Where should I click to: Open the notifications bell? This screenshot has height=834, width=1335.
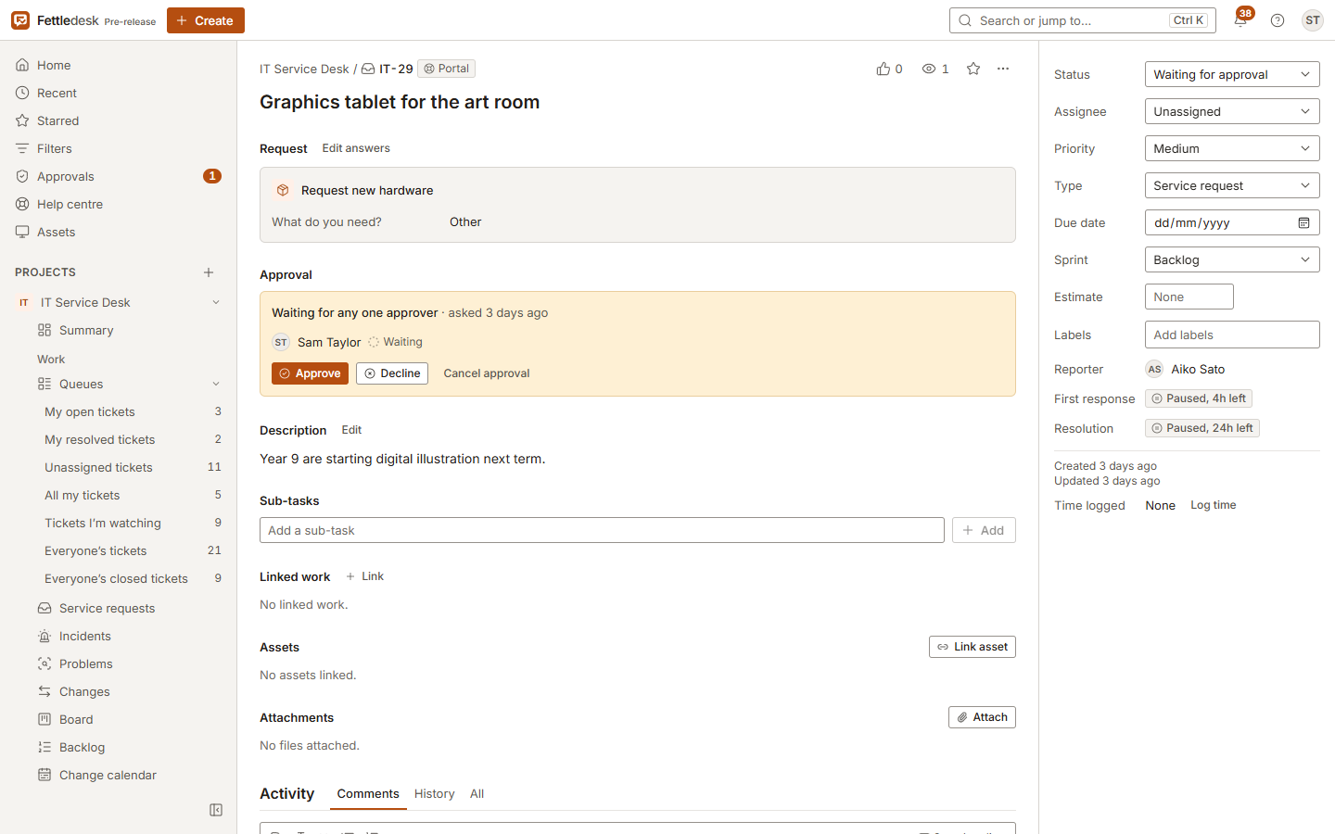pos(1240,20)
